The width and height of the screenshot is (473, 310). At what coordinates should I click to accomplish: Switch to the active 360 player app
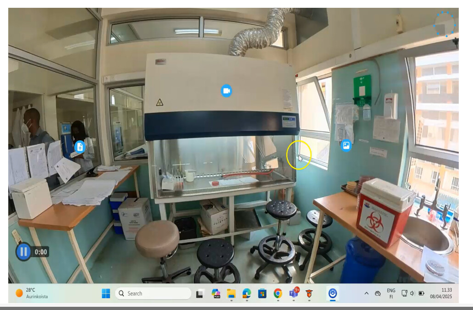(x=333, y=293)
